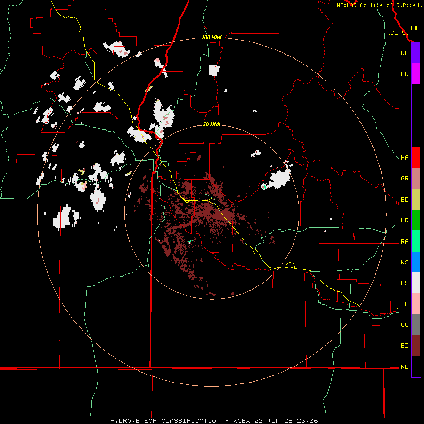Click the 'ND' legend label
424x424 pixels.
(x=404, y=367)
